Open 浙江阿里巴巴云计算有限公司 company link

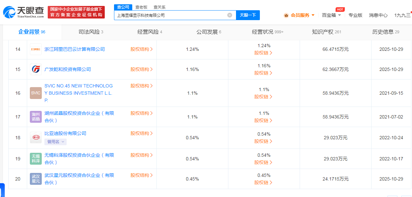point(75,49)
